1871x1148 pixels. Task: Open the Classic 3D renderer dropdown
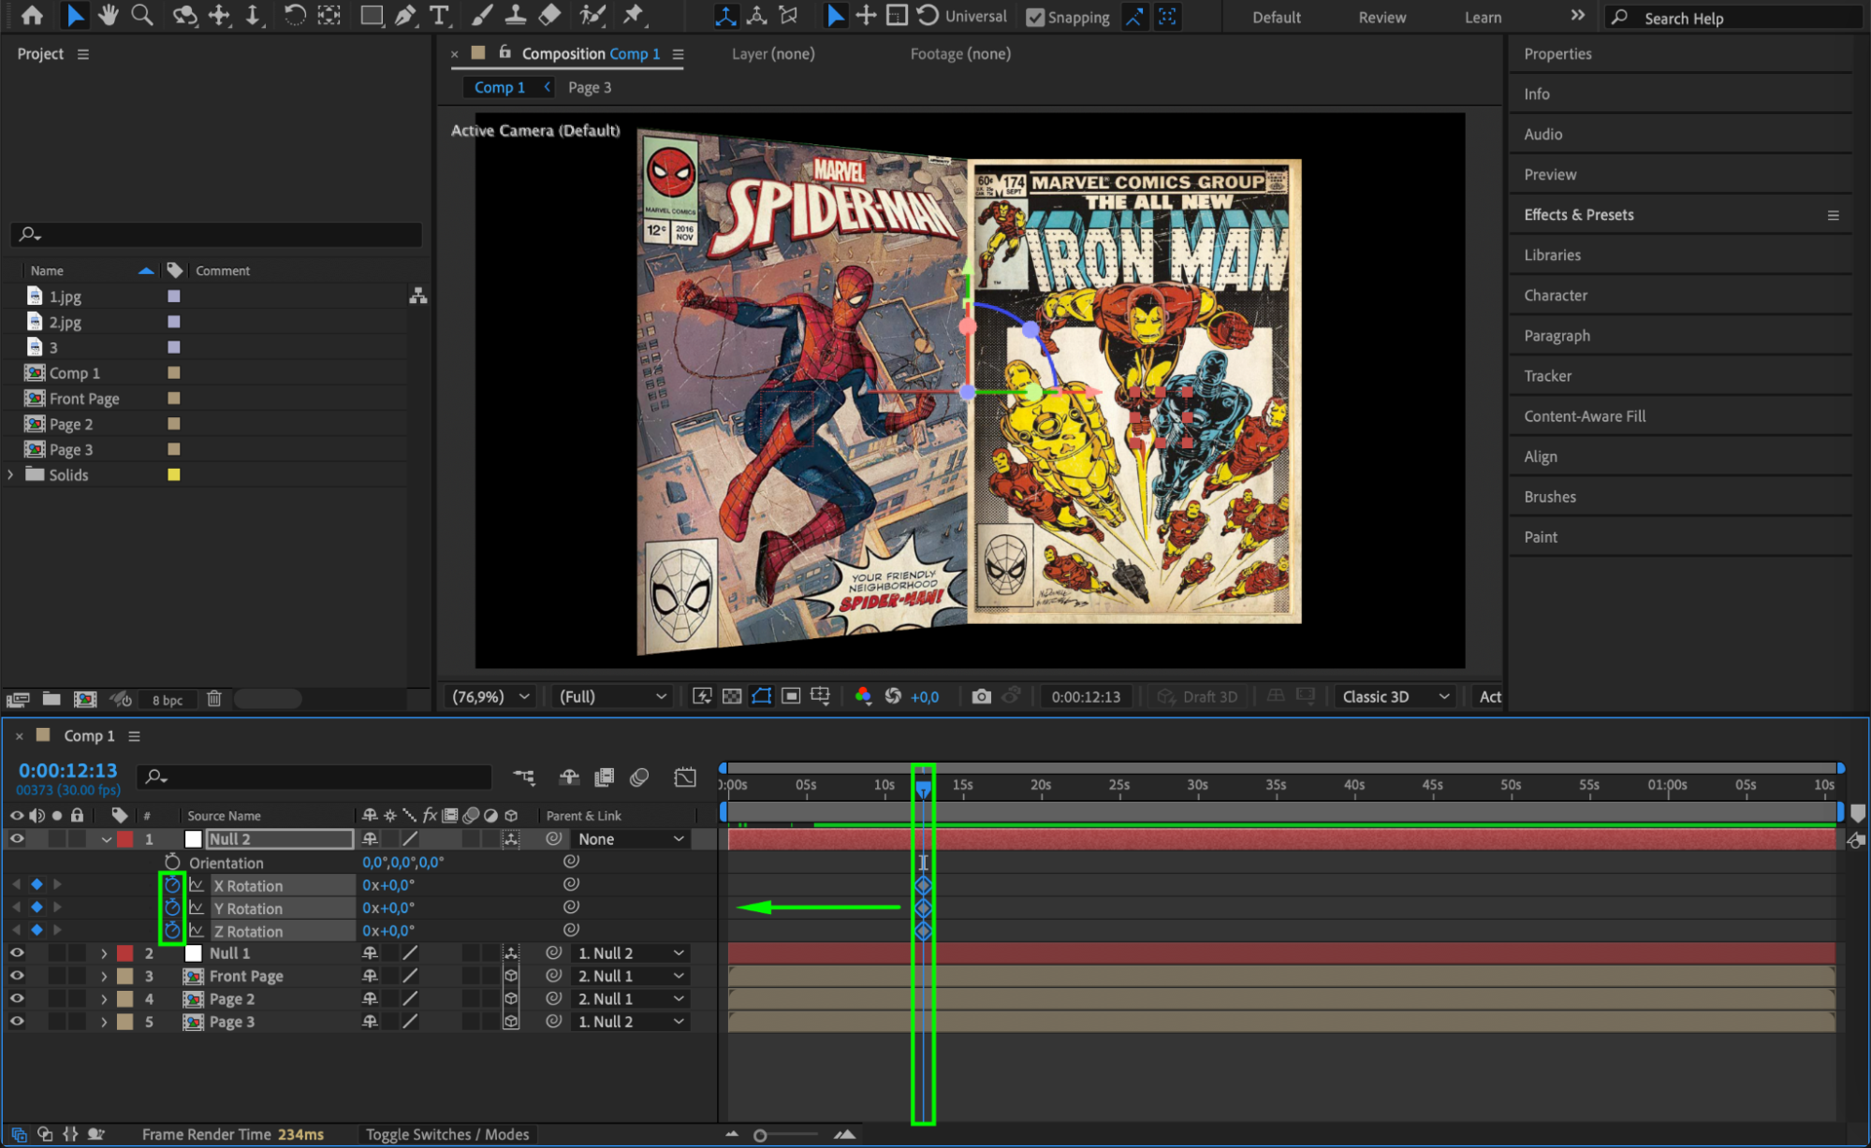pos(1394,696)
